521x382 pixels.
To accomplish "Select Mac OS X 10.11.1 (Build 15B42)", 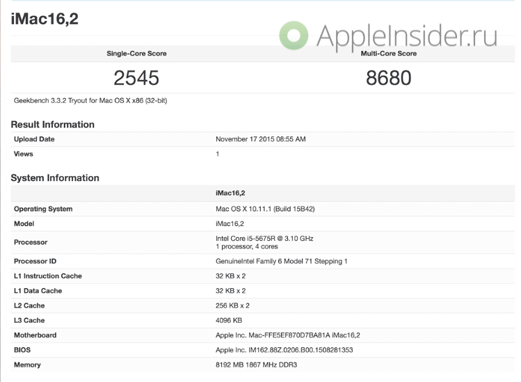I will pos(265,209).
